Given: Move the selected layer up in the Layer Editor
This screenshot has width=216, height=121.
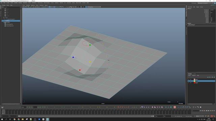Looking at the screenshot, I should [208, 77].
